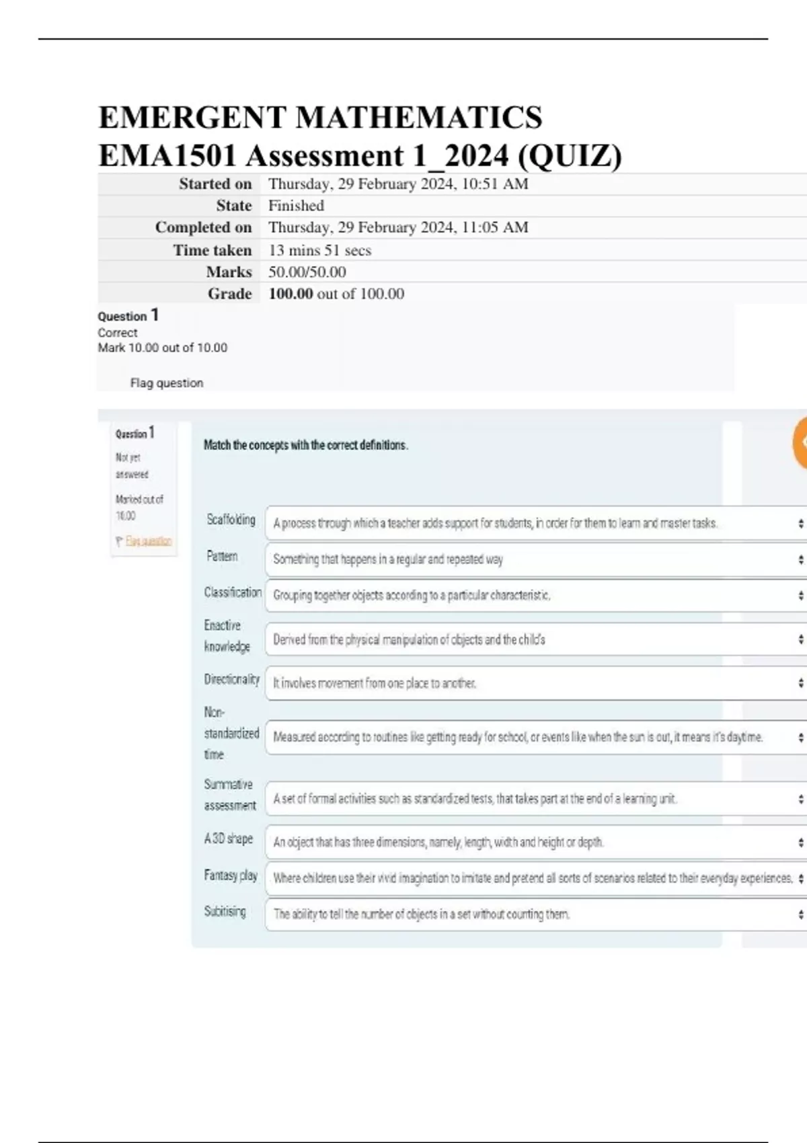The image size is (807, 1143).
Task: Open the Enactive knowledge answer dropdown
Action: pos(535,639)
